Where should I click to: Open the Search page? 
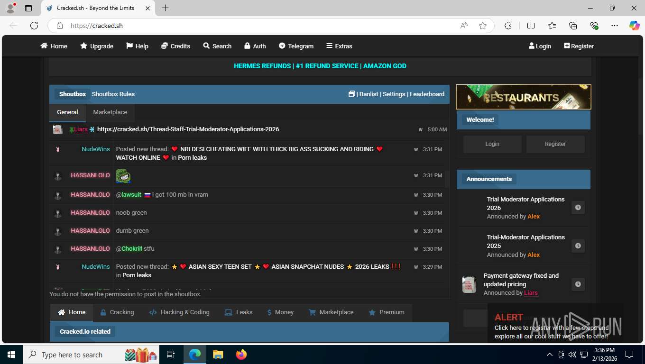pyautogui.click(x=217, y=46)
